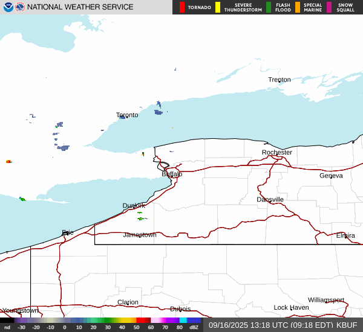Viewport: 363px width, 332px height.
Task: Click the radar echo just east of Toronto
Action: [159, 112]
